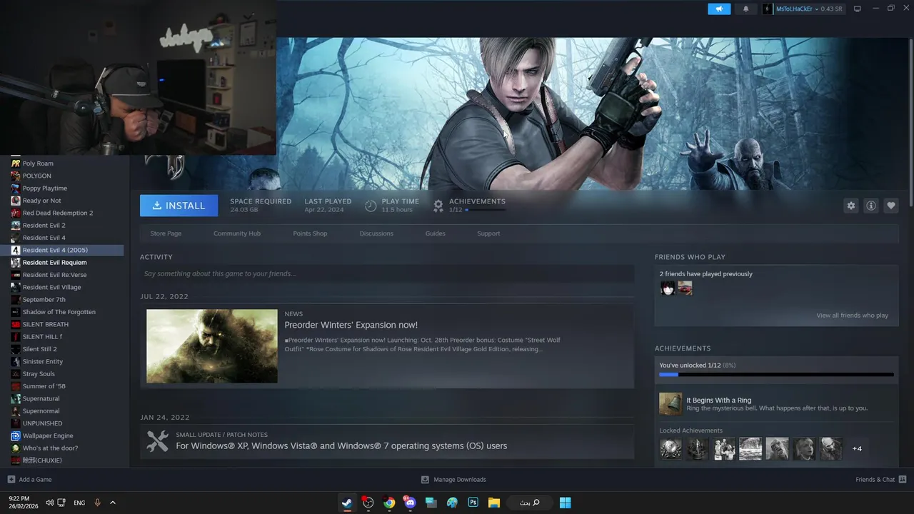Open the Windows Start menu
The width and height of the screenshot is (914, 514).
tap(565, 503)
